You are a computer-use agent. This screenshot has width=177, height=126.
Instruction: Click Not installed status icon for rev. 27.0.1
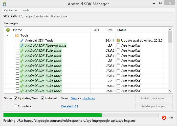(x=118, y=76)
